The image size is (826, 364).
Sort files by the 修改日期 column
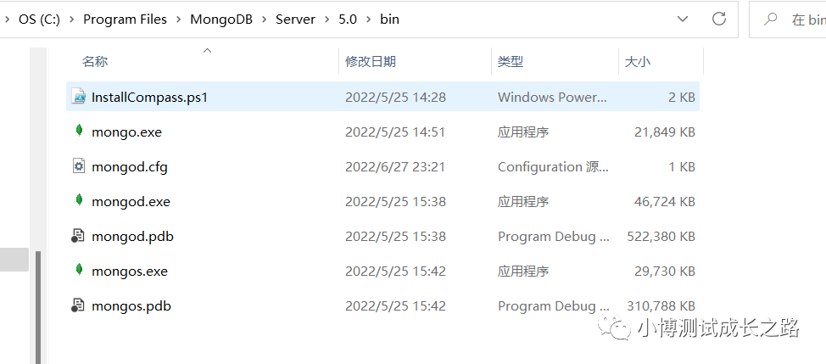370,61
